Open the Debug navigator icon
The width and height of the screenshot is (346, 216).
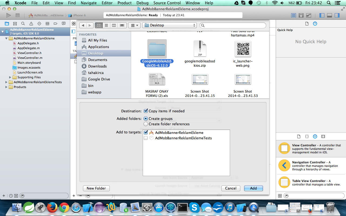coord(47,23)
